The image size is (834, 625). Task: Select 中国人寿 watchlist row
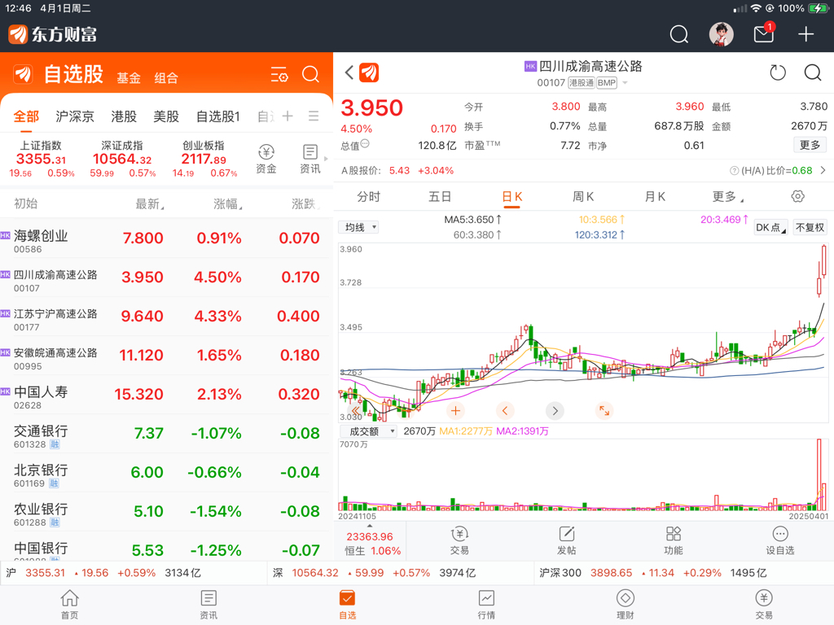point(166,395)
